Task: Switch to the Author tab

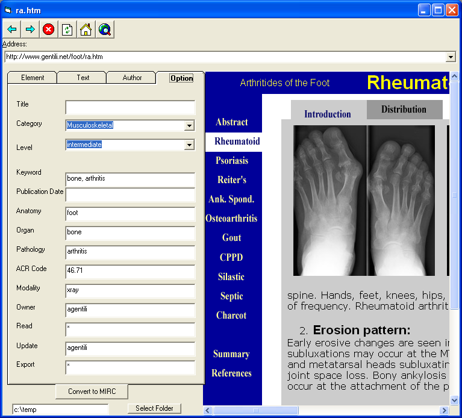Action: [x=132, y=78]
